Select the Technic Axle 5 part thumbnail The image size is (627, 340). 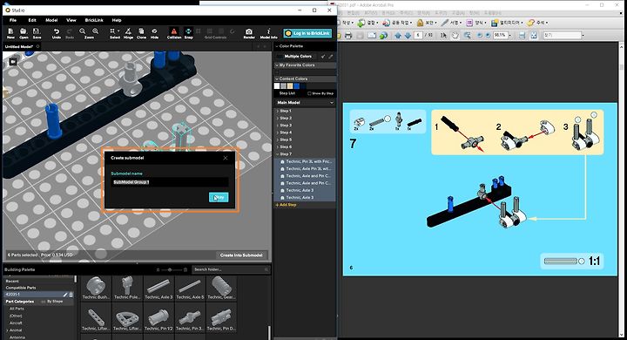click(190, 289)
